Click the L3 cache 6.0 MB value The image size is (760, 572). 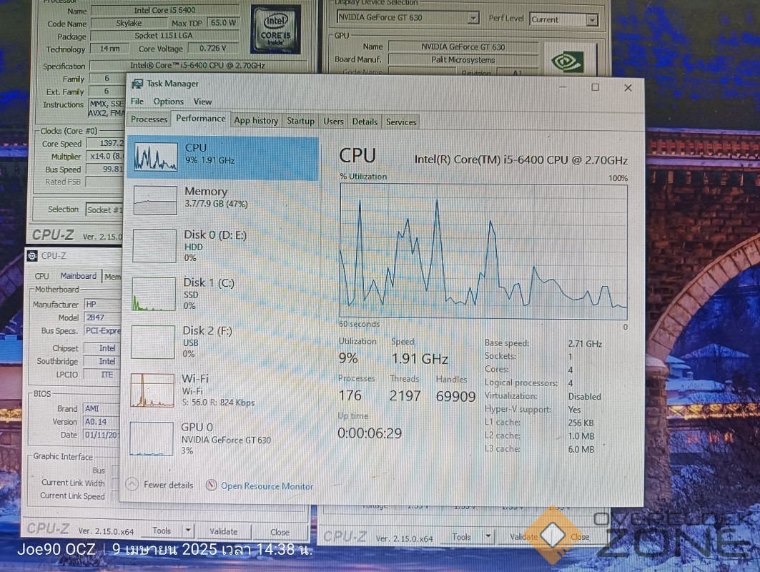tap(581, 449)
